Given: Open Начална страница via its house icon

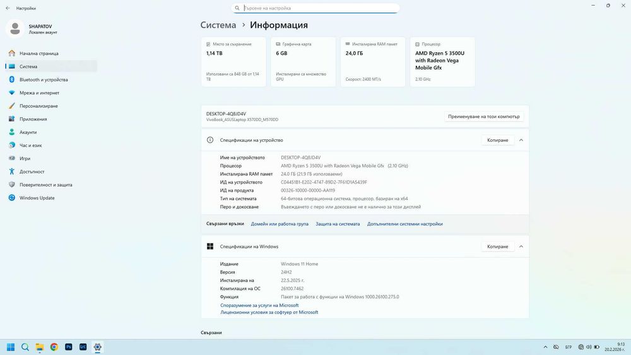Looking at the screenshot, I should point(11,53).
